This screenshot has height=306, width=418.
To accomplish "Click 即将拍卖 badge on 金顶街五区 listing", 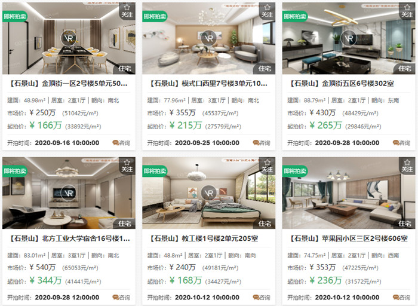I will [x=295, y=16].
